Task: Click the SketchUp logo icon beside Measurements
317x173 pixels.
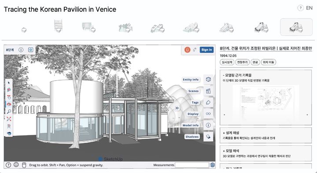Action: [x=212, y=165]
